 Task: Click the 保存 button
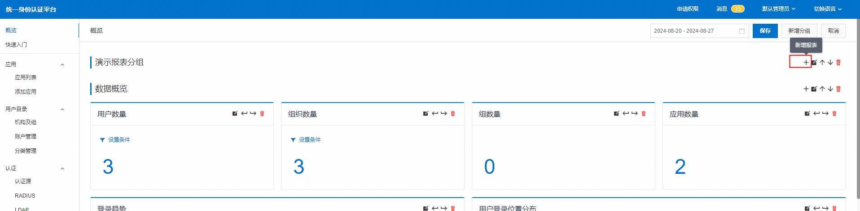tap(765, 31)
